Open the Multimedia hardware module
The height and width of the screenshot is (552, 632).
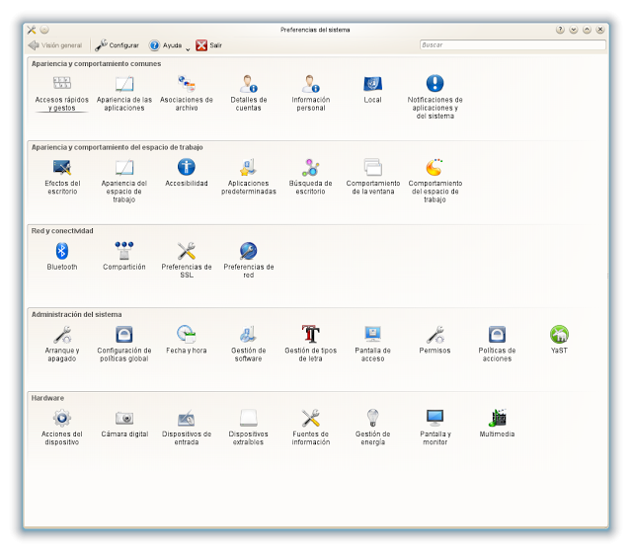(x=497, y=419)
